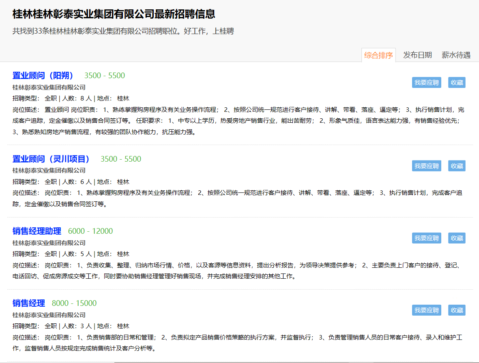Bookmark 销售经理助理 using 收藏
Image resolution: width=479 pixels, height=363 pixels.
pyautogui.click(x=457, y=238)
